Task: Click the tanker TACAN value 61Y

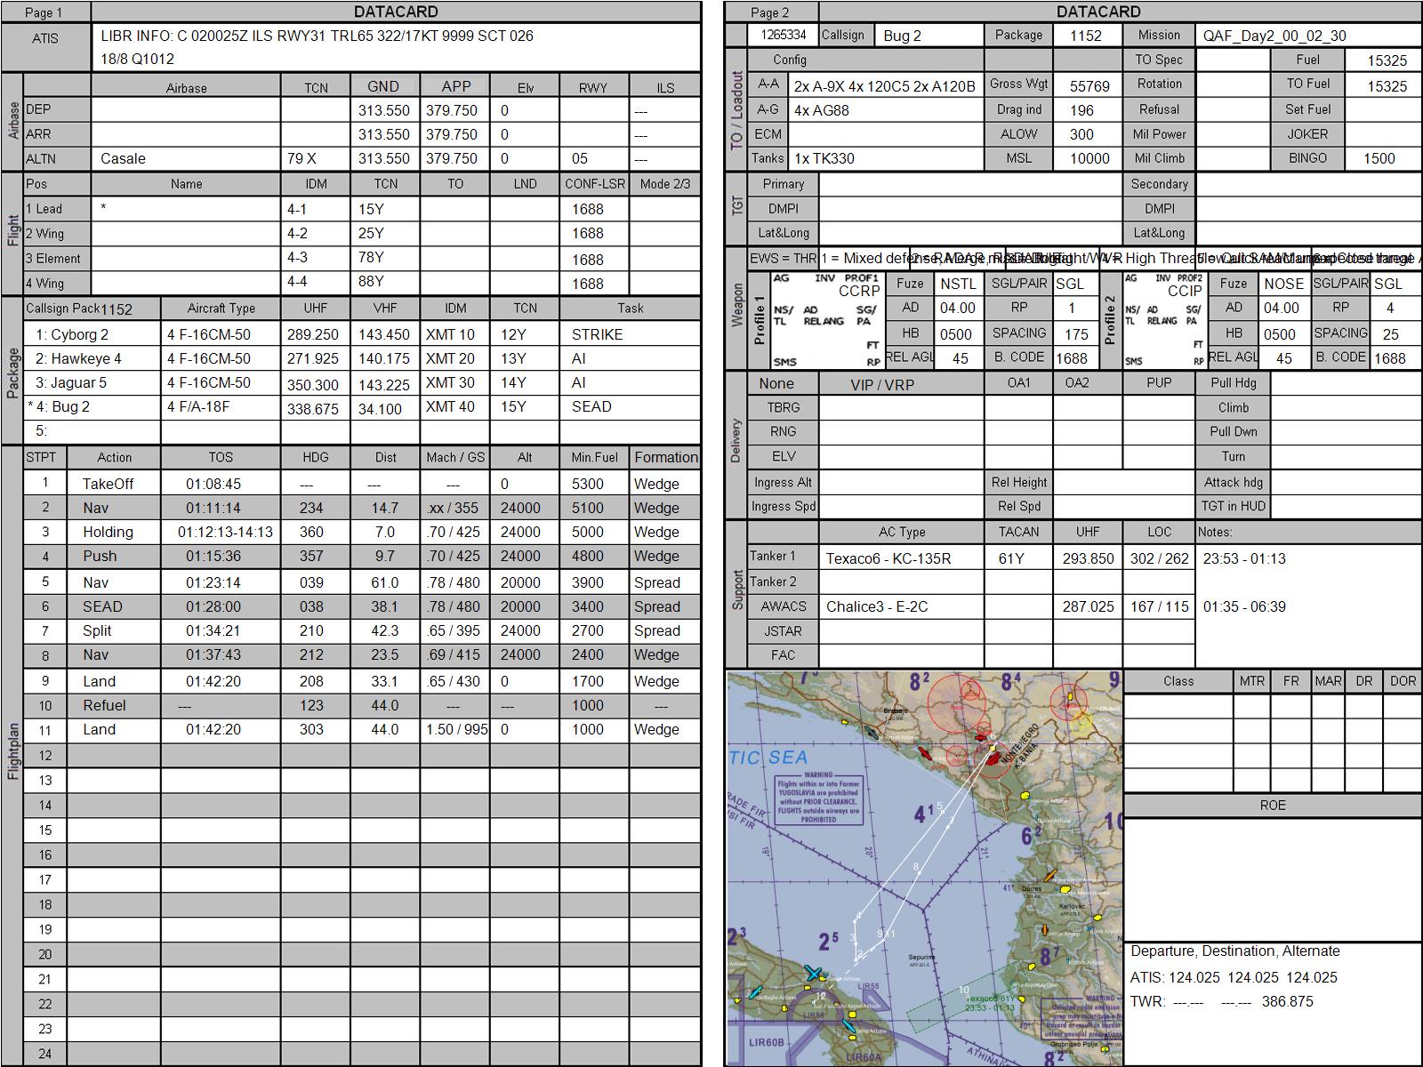Action: 1011,558
